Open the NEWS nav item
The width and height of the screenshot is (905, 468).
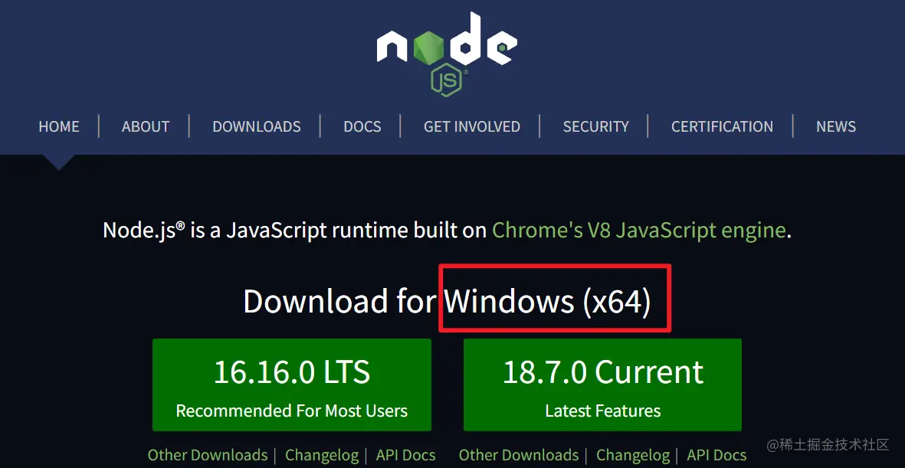click(x=836, y=126)
